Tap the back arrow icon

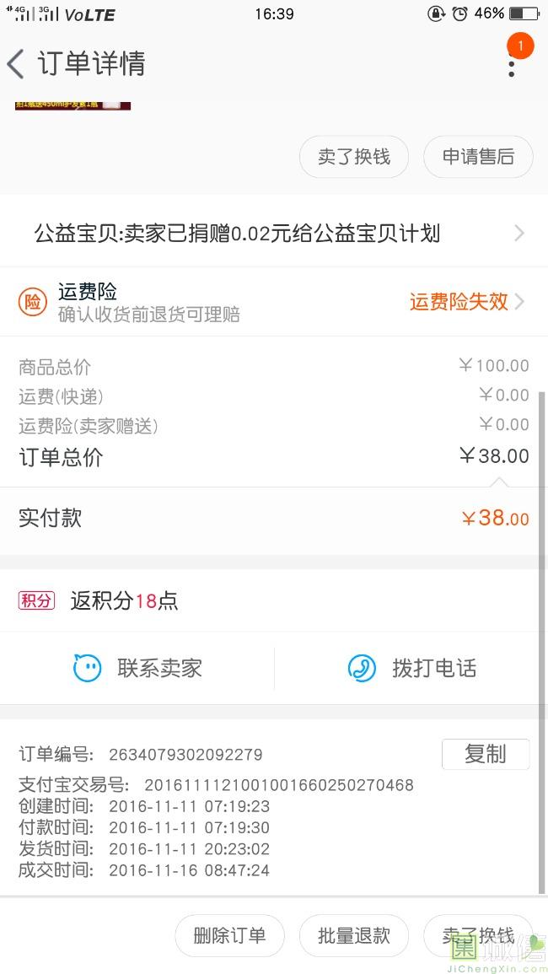coord(15,64)
